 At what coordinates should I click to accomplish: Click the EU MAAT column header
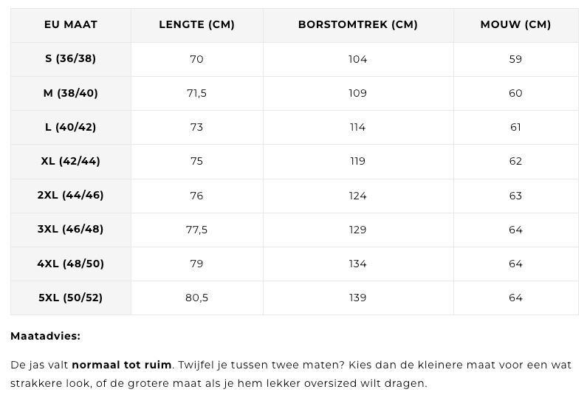pos(71,24)
